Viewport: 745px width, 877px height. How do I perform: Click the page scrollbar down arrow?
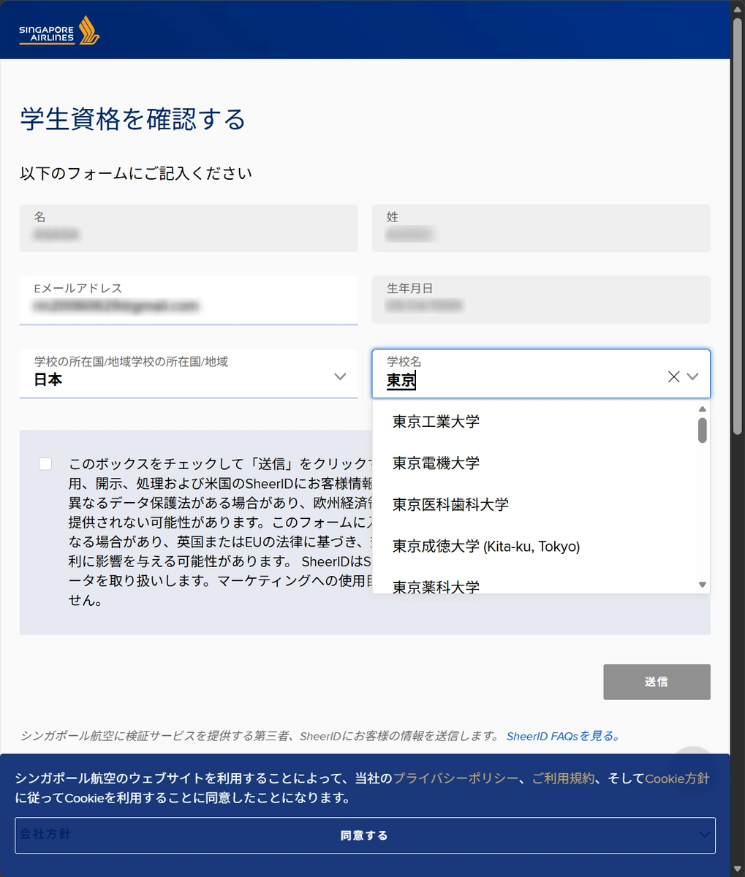737,870
